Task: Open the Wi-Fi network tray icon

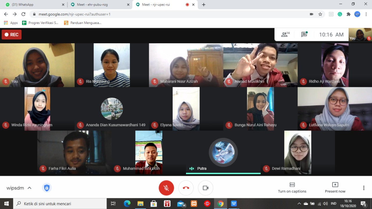Action: tap(319, 203)
